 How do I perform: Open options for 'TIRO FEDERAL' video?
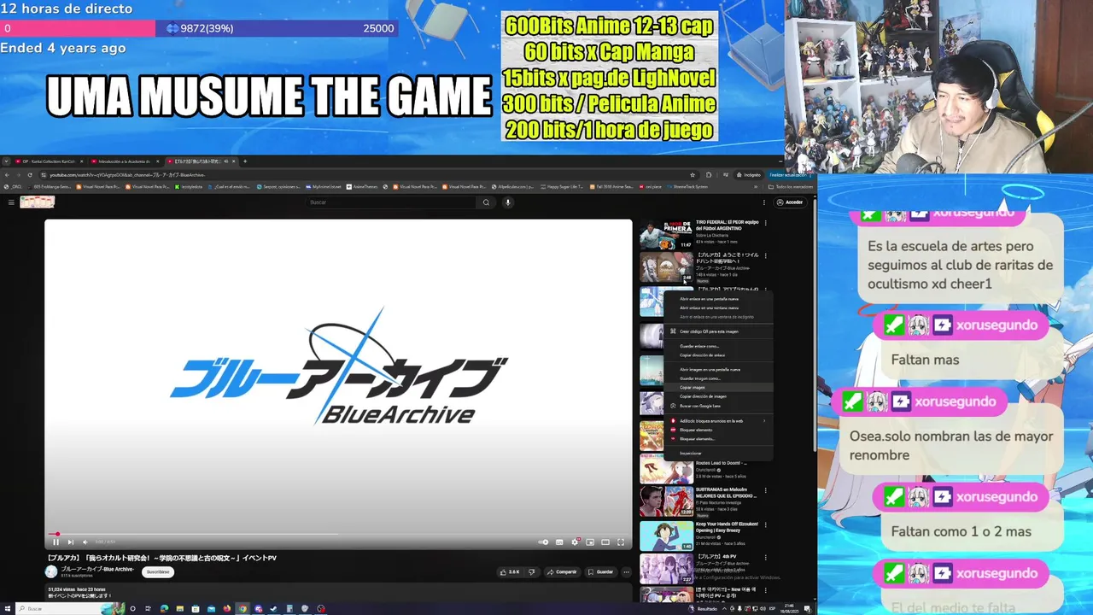point(765,224)
